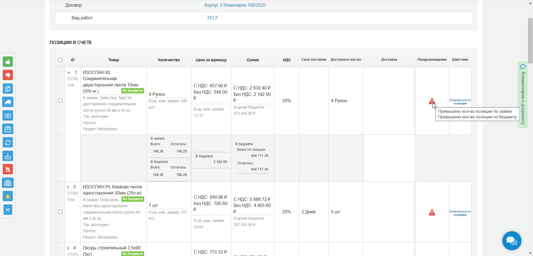Screen dimensions: 533x256
Task: Click the green thumbs-up approve icon
Action: [8, 62]
